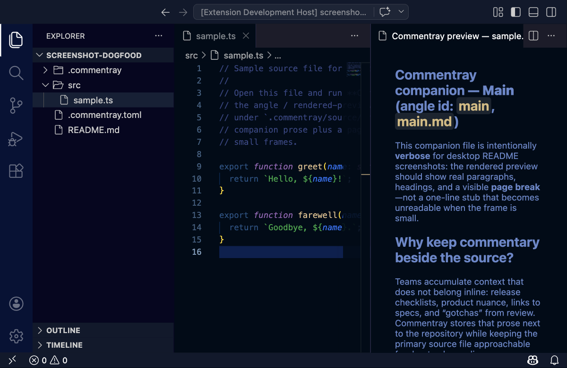The width and height of the screenshot is (567, 368).
Task: Click the bold 'verbose' word in preview
Action: point(412,156)
